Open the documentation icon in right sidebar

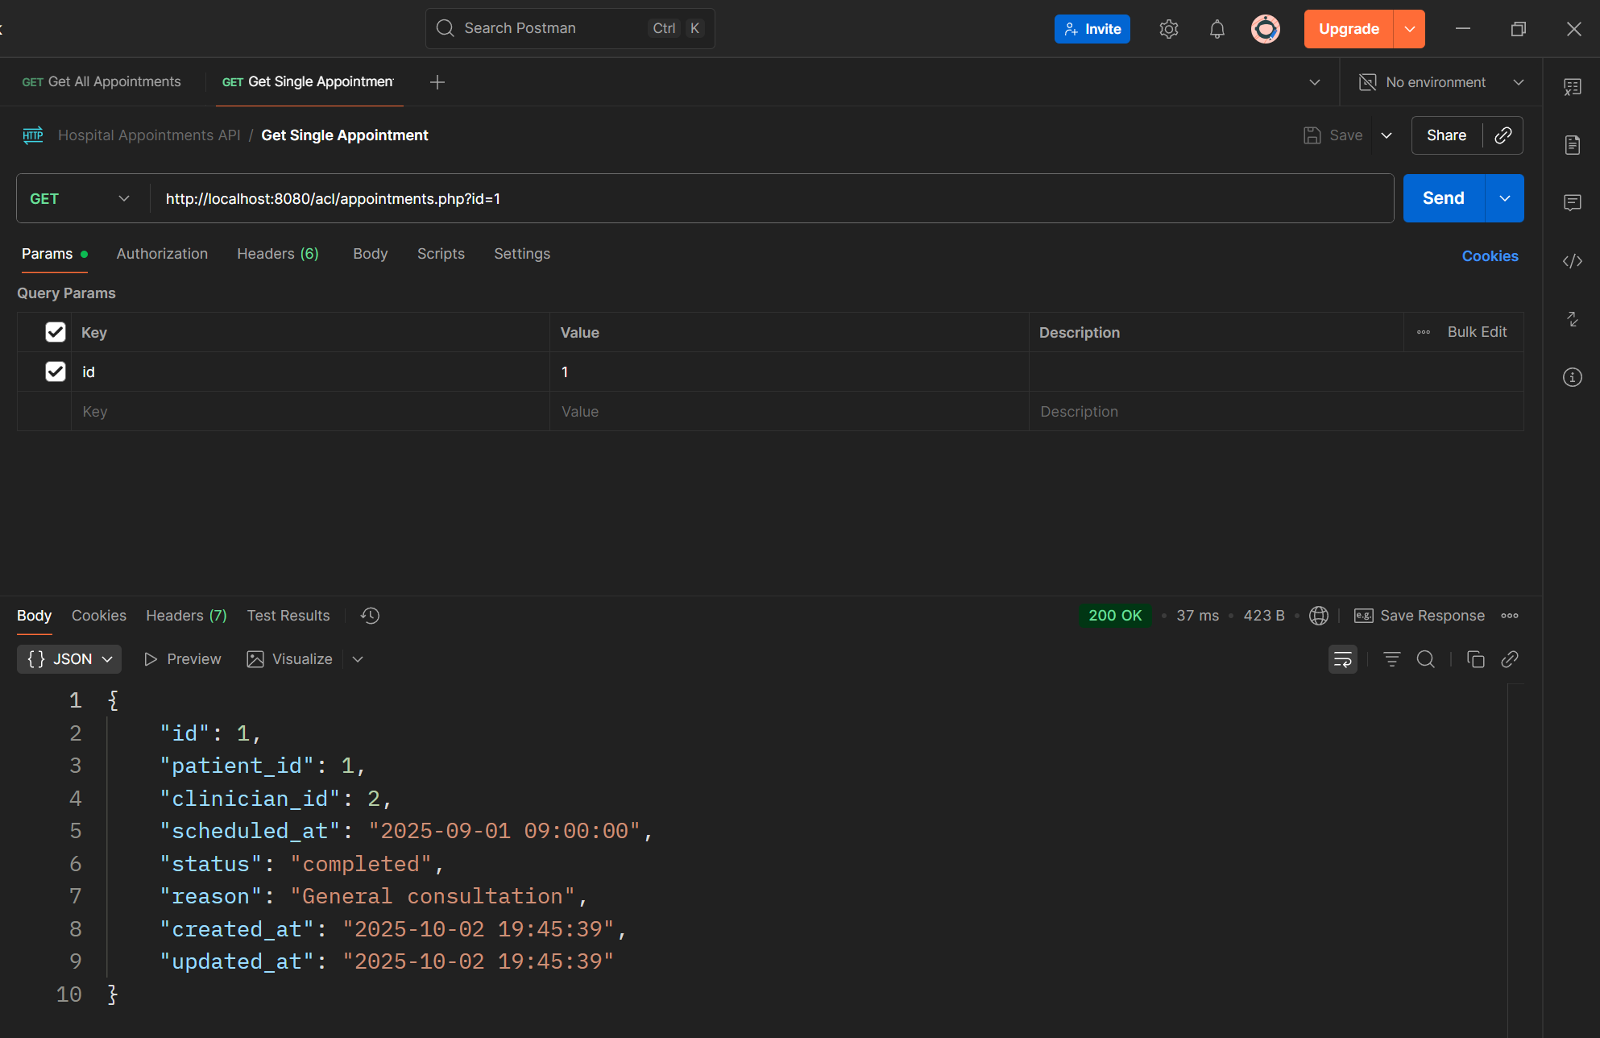coord(1572,145)
